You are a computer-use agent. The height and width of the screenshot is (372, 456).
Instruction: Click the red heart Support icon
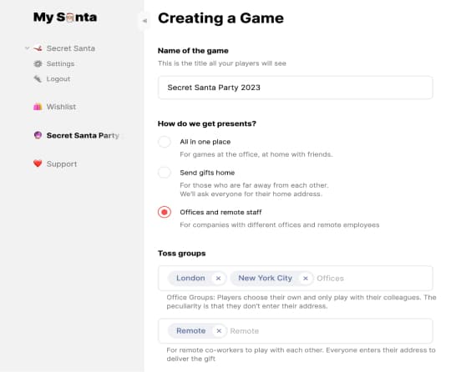[38, 163]
